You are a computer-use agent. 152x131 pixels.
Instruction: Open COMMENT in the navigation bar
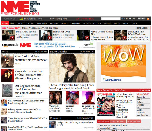(76, 23)
